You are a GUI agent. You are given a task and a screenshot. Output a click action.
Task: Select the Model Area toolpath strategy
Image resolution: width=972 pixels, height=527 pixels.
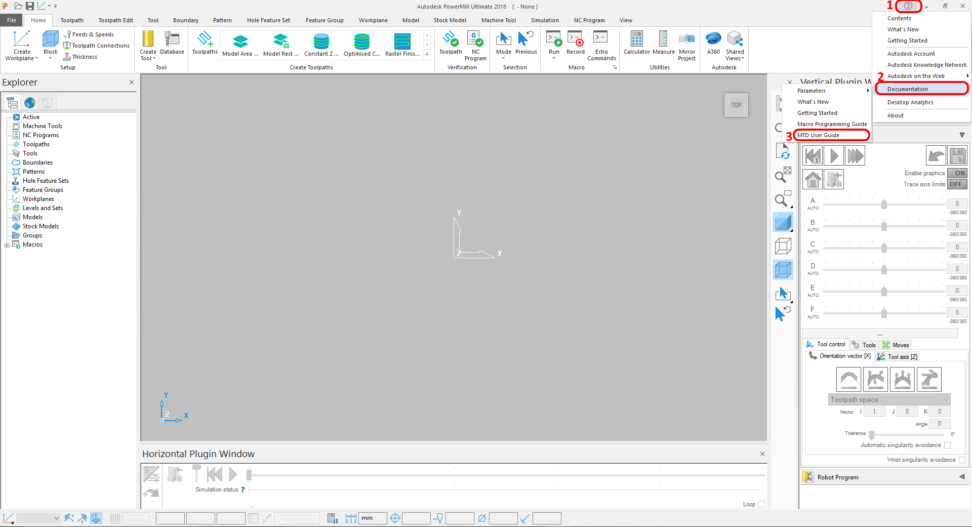[240, 45]
